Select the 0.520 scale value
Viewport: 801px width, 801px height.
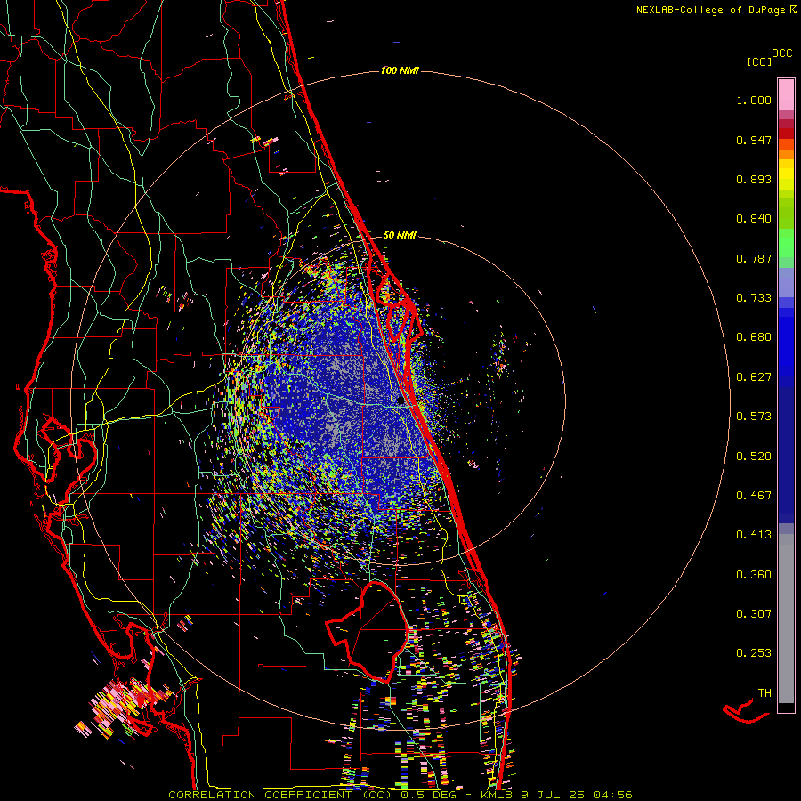point(754,457)
